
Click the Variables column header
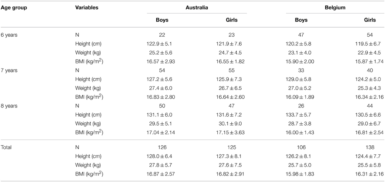tap(87, 8)
